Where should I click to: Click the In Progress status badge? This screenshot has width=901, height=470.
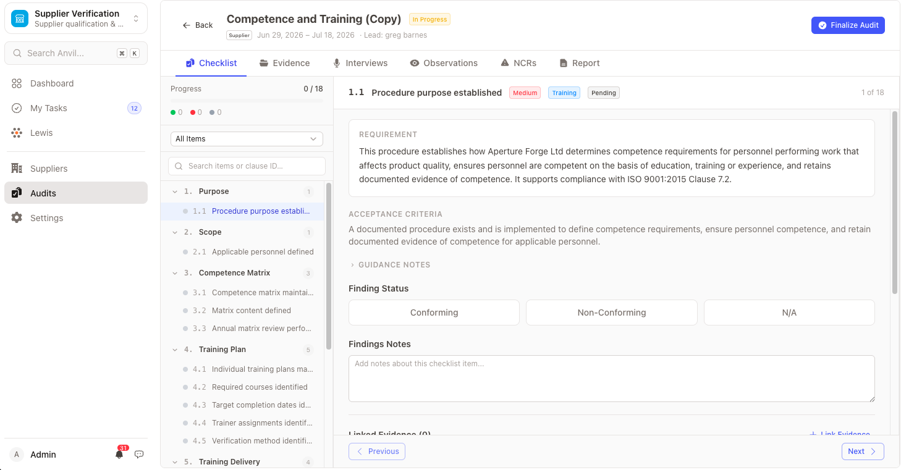(429, 19)
